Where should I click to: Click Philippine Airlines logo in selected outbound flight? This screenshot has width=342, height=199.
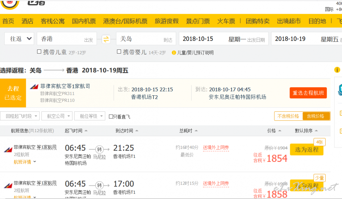point(34,87)
